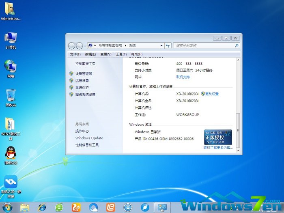The width and height of the screenshot is (284, 213).
Task: Launch 腾讯QQ from the desktop
Action: point(11,155)
